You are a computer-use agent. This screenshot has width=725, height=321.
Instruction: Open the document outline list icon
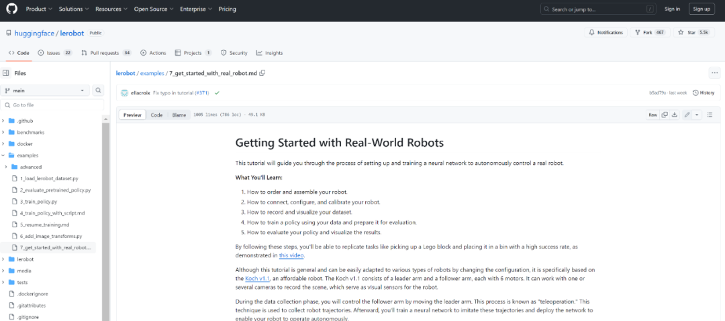710,115
